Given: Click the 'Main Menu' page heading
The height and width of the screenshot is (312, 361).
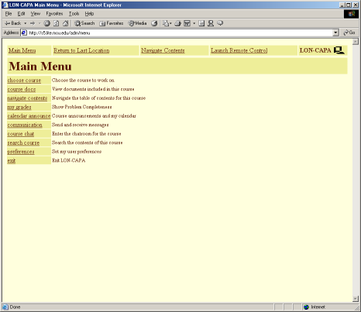Looking at the screenshot, I should (40, 67).
